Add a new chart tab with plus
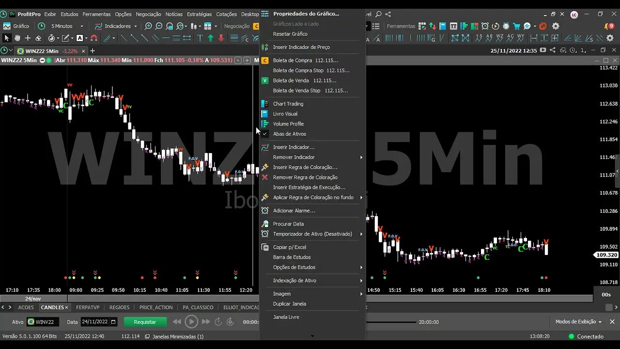Screen dimensions: 620x349 (x=93, y=51)
